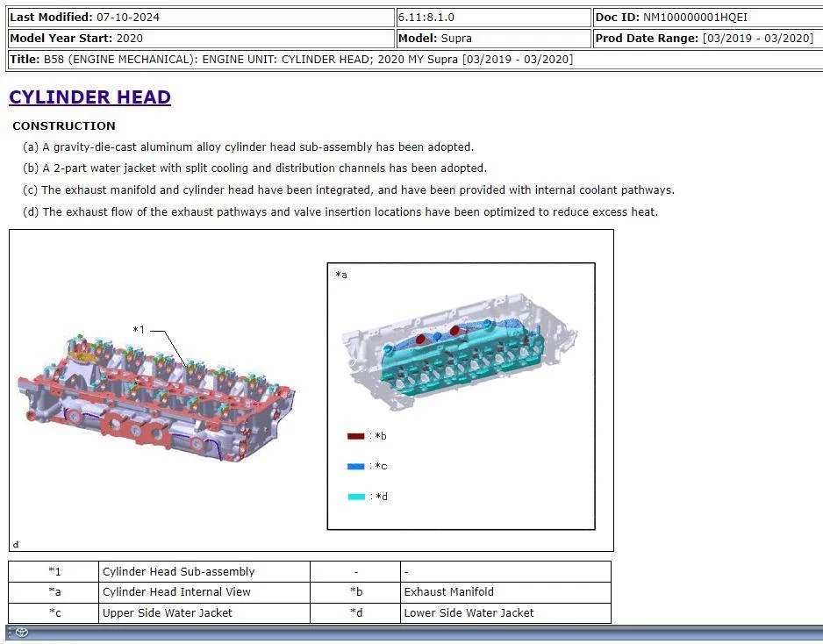The height and width of the screenshot is (644, 823).
Task: Click the cylinder head sub-assembly illustration
Action: [156, 399]
